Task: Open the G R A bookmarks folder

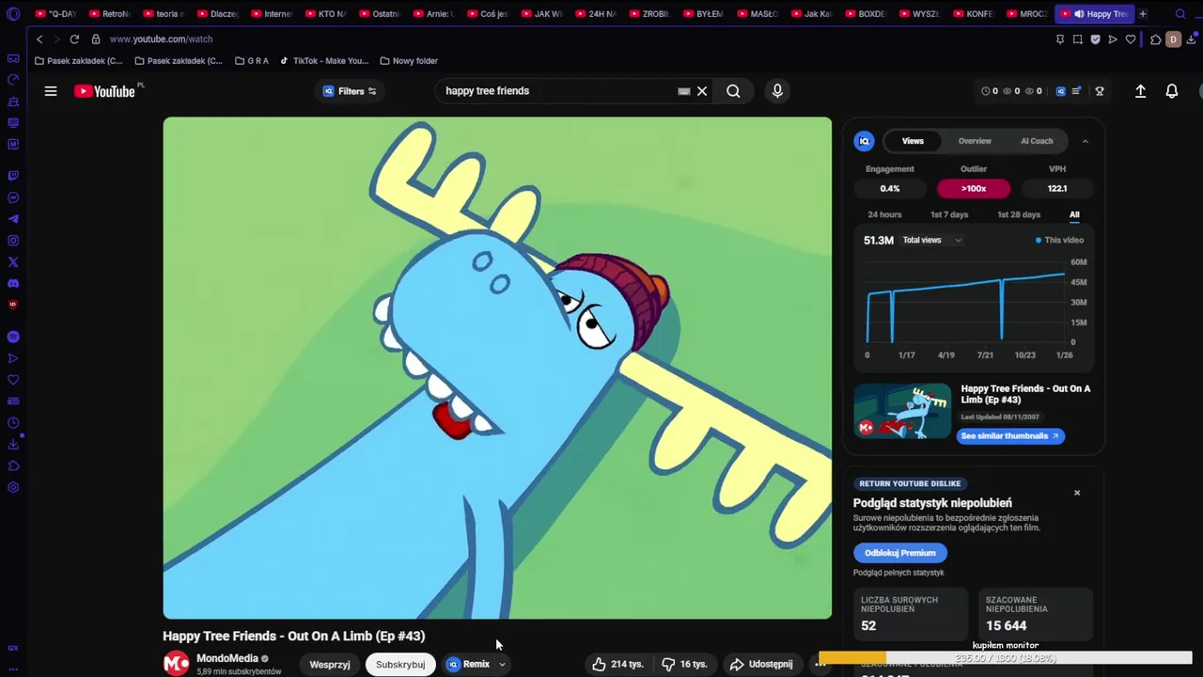Action: coord(252,61)
